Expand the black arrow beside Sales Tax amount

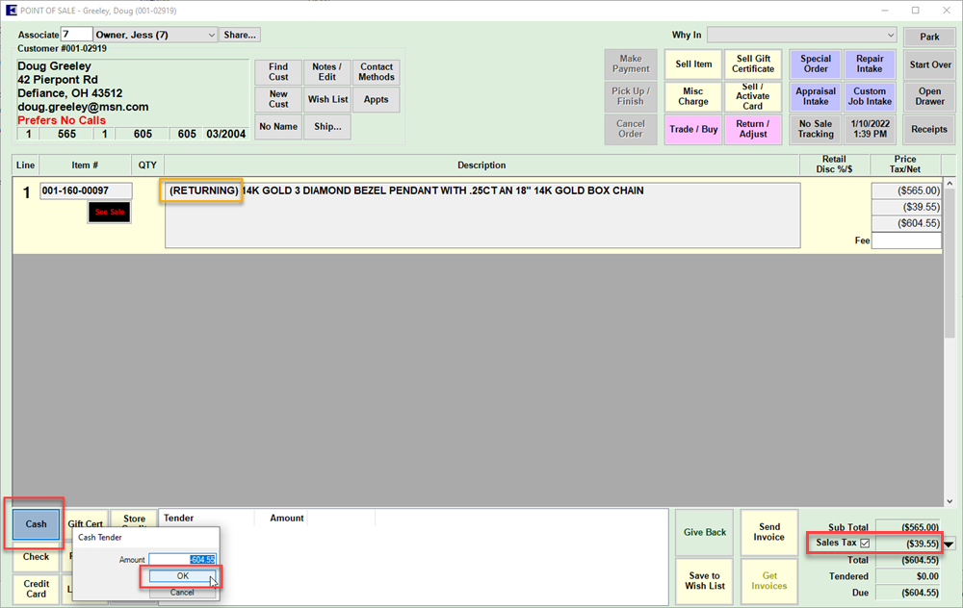tap(950, 545)
